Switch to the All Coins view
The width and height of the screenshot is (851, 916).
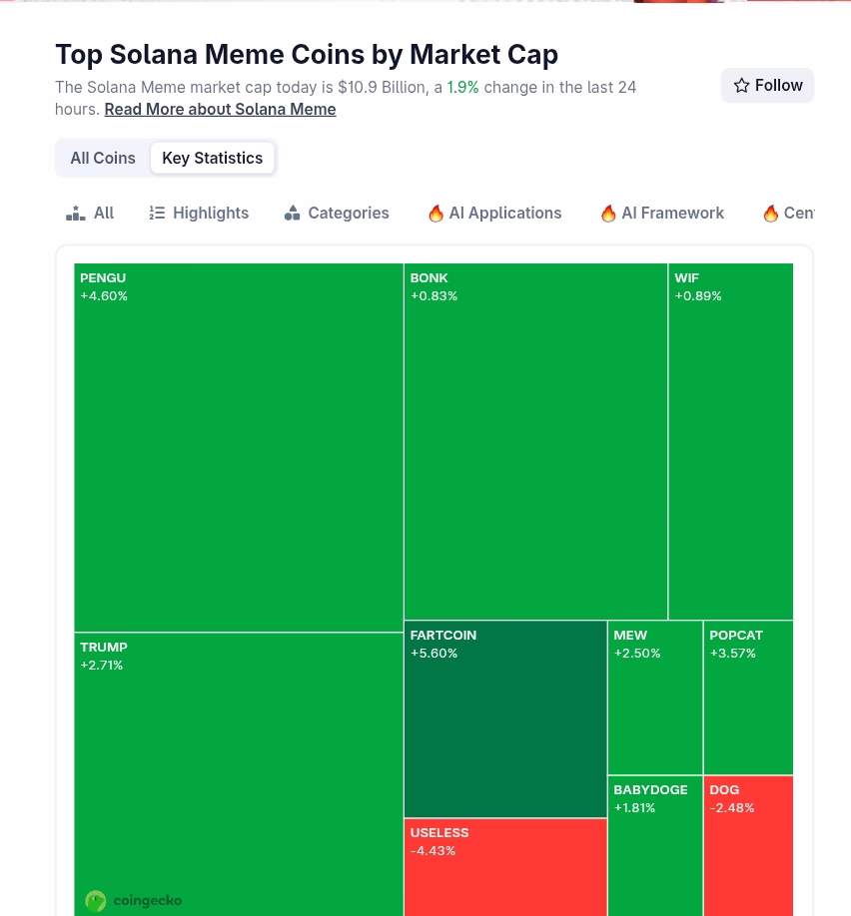(103, 158)
